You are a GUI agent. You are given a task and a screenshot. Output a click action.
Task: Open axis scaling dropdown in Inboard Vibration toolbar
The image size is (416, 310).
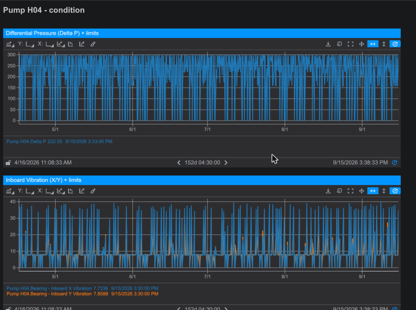(x=61, y=191)
